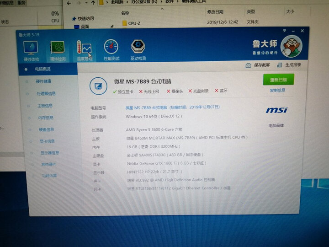The image size is (329, 247).
Task: Click File Explorer up-directory arrow
Action: (x=93, y=3)
